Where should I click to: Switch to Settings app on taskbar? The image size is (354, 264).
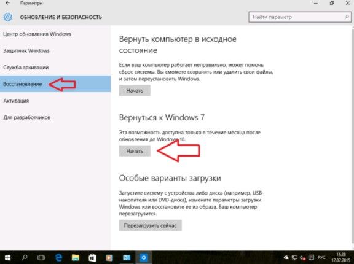click(x=143, y=257)
